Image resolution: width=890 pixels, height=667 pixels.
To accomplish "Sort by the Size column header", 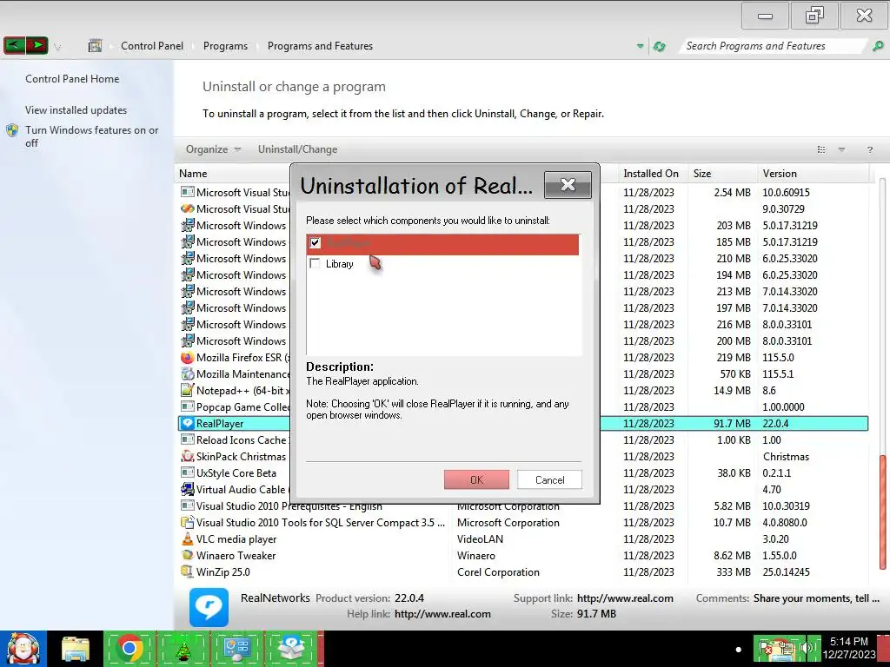I will point(722,174).
